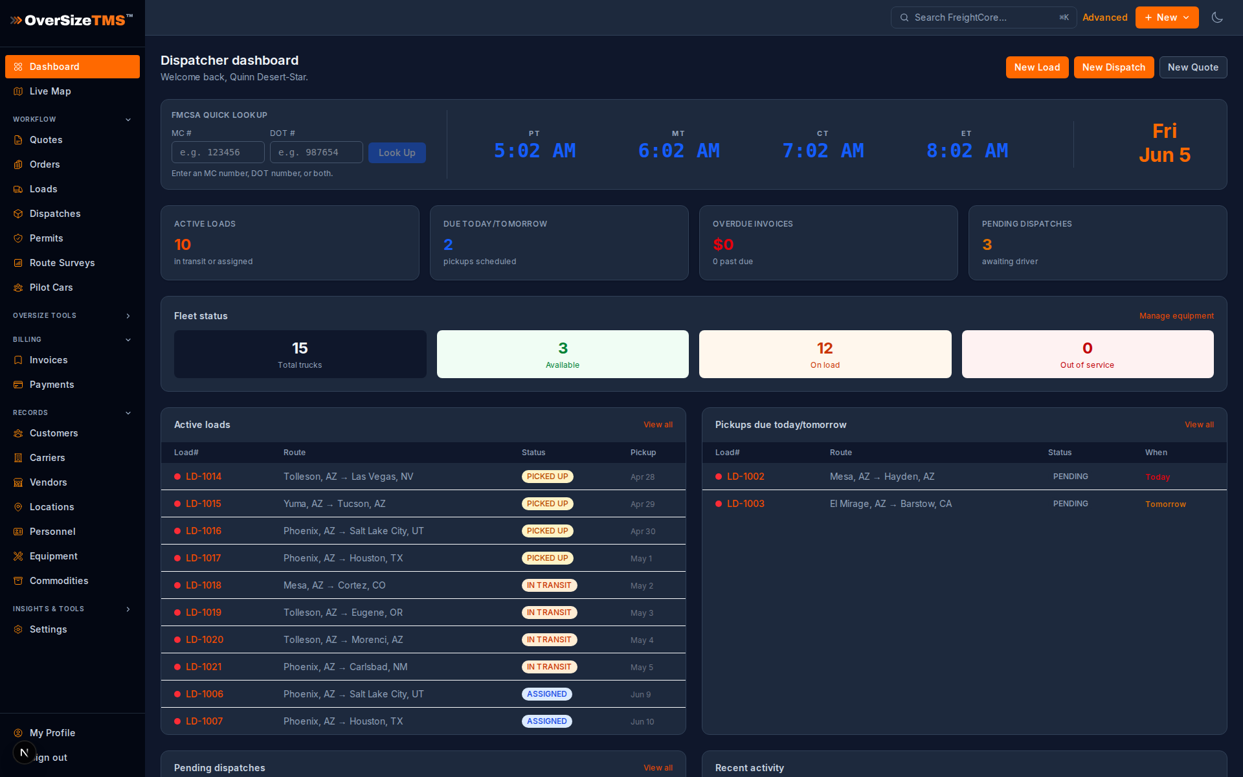Click the Route Surveys icon
Screen dimensions: 1243x777
[x=18, y=263]
